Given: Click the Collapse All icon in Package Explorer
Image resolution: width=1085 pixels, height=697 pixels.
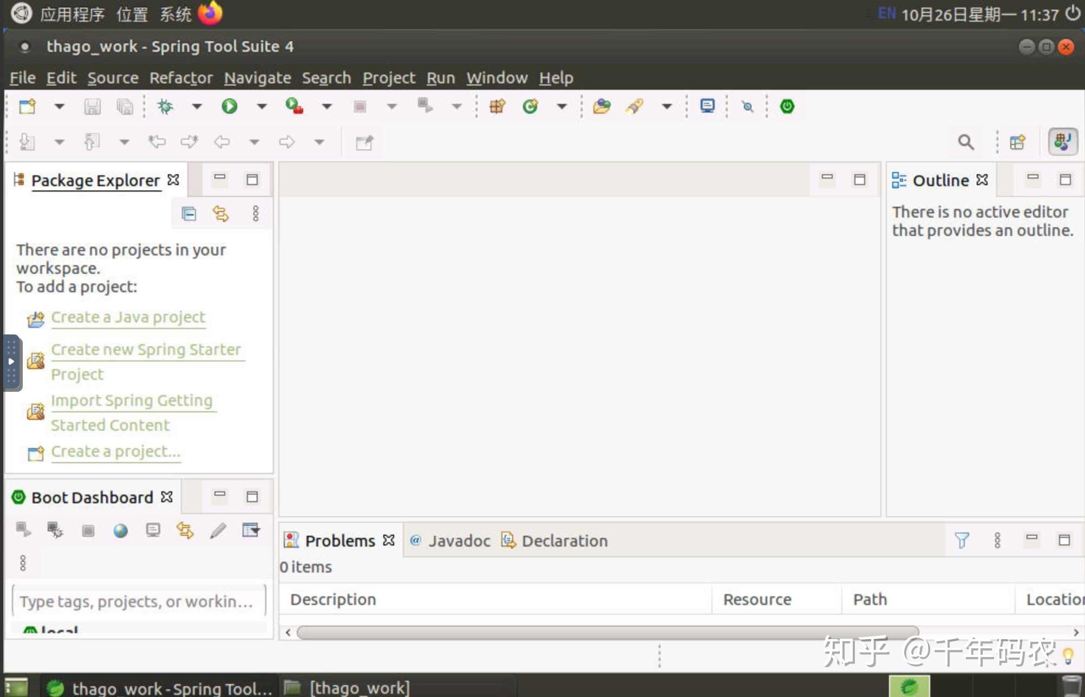Looking at the screenshot, I should tap(188, 214).
